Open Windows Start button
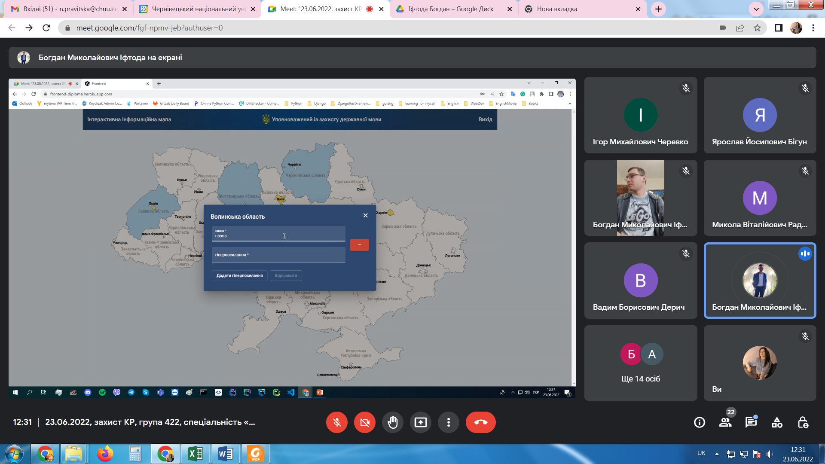Viewport: 825px width, 464px height. coord(14,454)
